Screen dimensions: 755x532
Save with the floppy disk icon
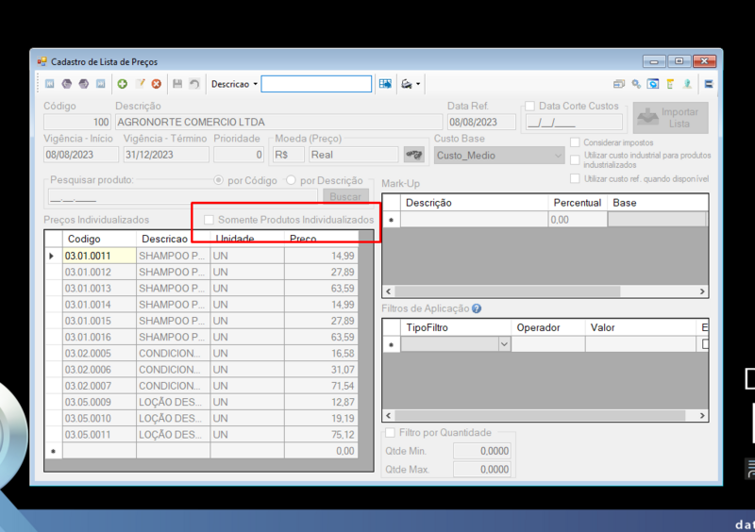click(177, 84)
